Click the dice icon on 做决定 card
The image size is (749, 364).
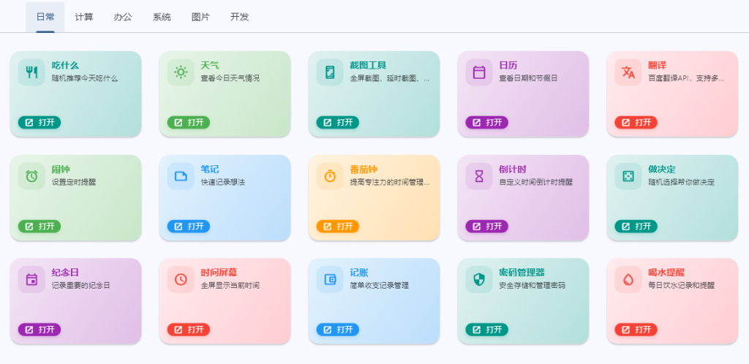point(628,176)
